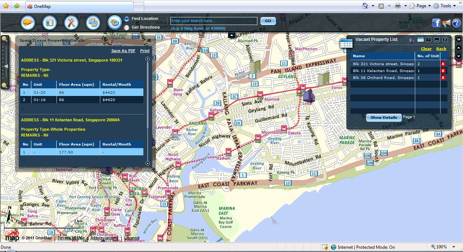
Task: Click the table grid icon in Vacant Property List header
Action: 420,40
